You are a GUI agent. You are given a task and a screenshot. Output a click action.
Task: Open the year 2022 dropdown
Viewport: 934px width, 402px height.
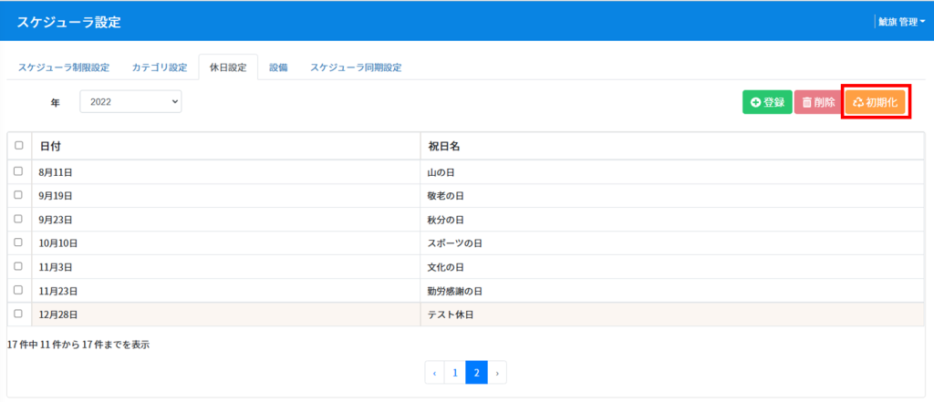[130, 102]
